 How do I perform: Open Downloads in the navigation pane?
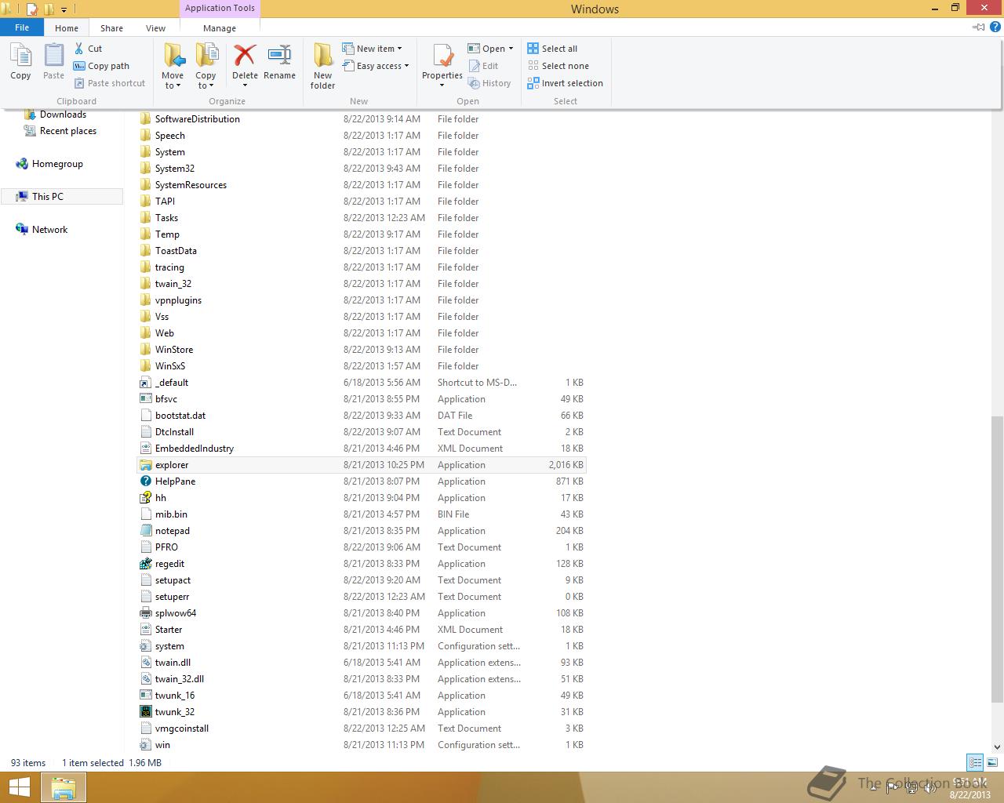(63, 114)
